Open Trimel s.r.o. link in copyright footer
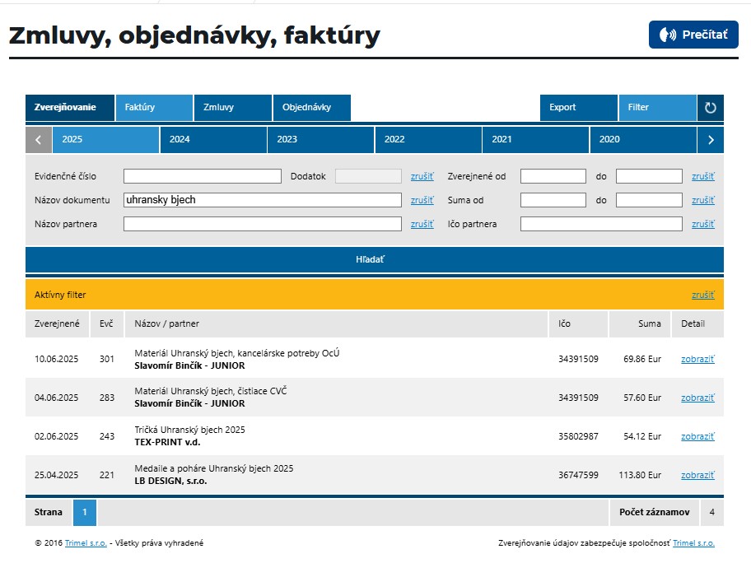Viewport: 751px width, 577px height. tap(86, 543)
